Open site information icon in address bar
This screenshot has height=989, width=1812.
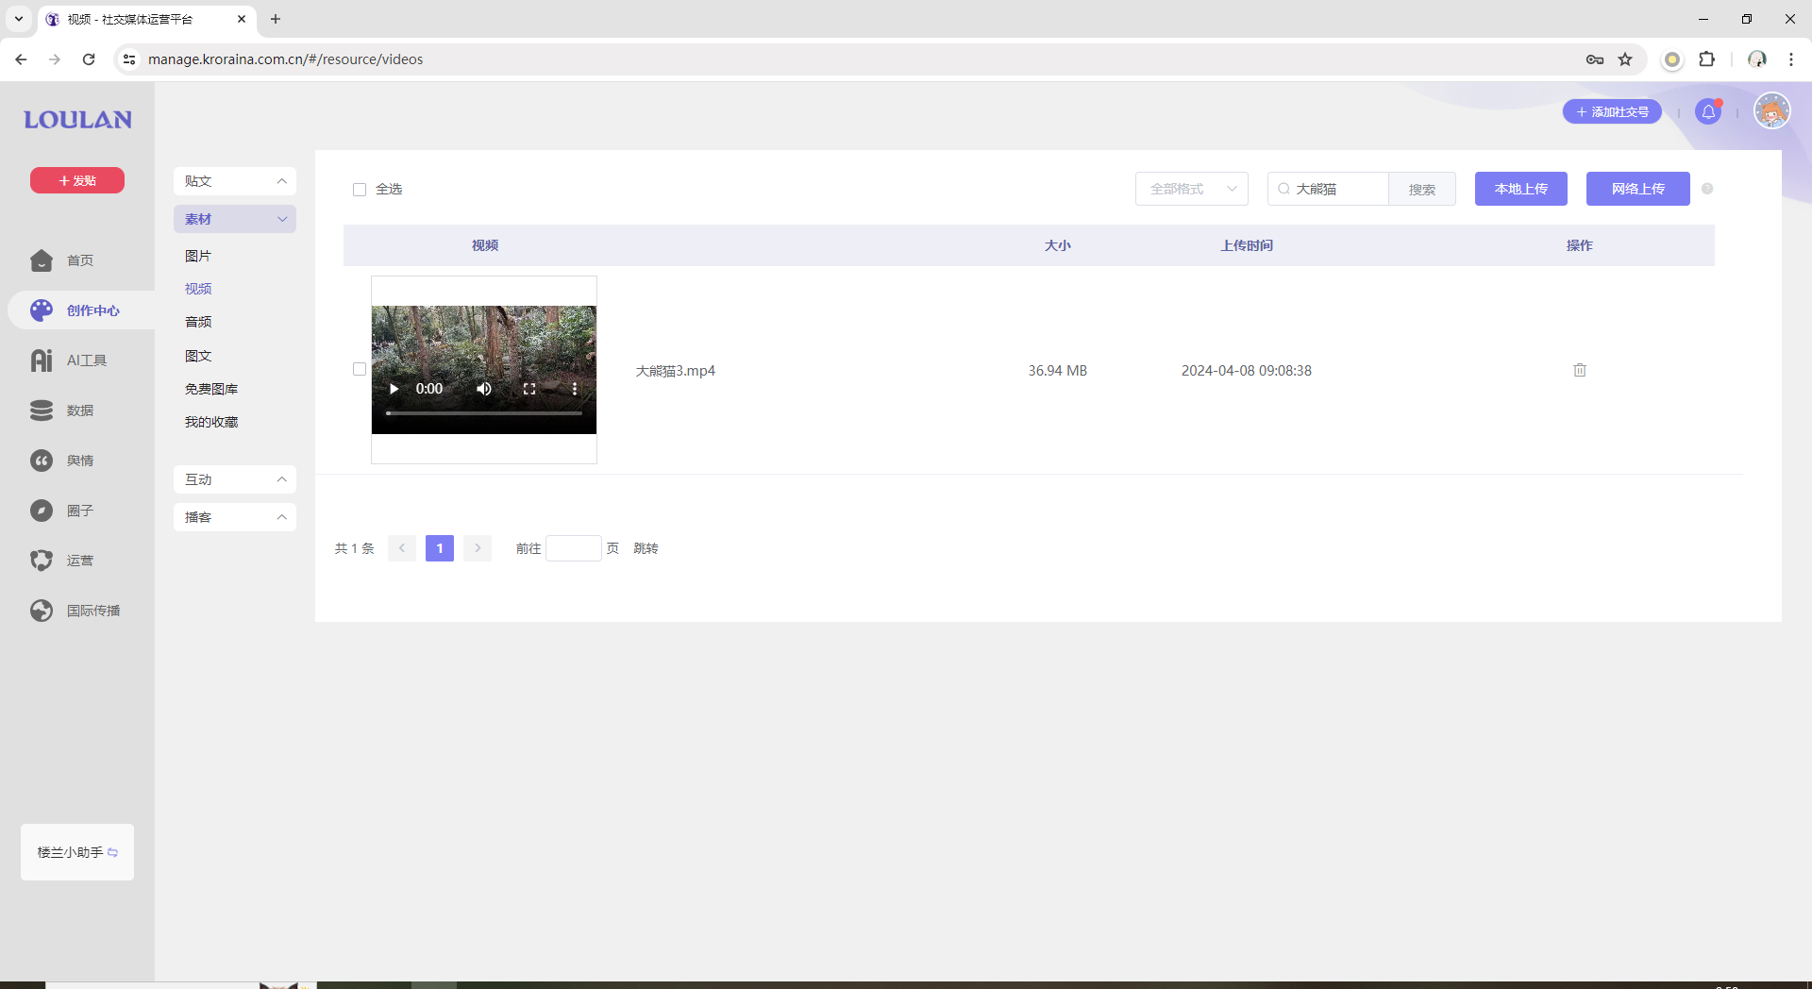[x=129, y=59]
